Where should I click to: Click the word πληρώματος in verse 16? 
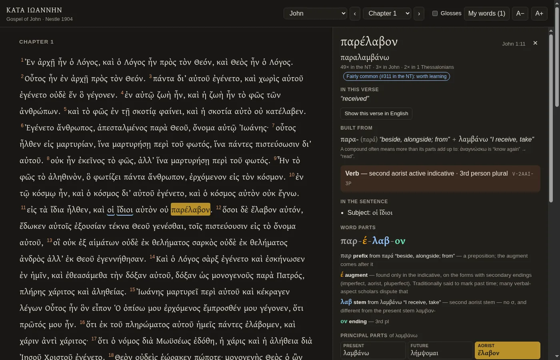(148, 324)
